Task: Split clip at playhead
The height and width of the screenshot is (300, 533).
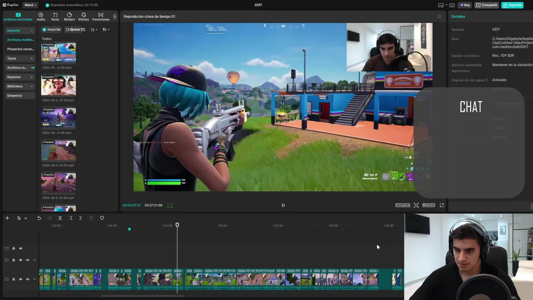Action: [60, 218]
